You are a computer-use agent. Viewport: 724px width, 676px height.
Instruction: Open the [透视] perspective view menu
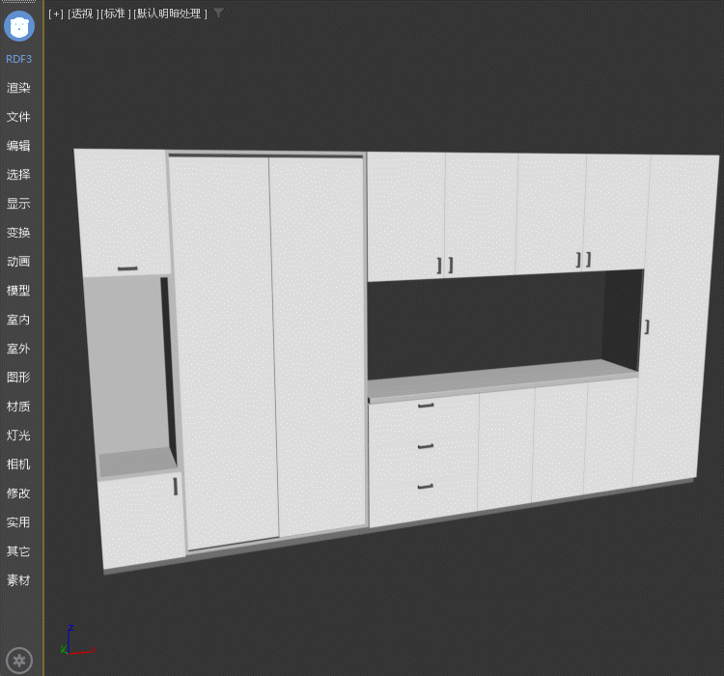pos(82,14)
